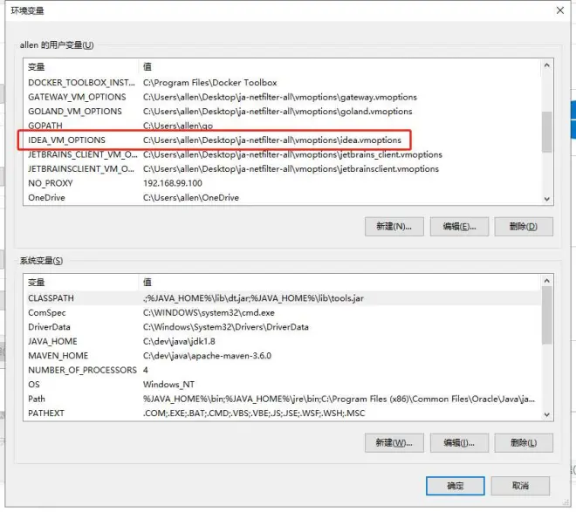Select the GATEWAY_VM_OPTIONS variable row
Image resolution: width=576 pixels, height=512 pixels.
283,97
